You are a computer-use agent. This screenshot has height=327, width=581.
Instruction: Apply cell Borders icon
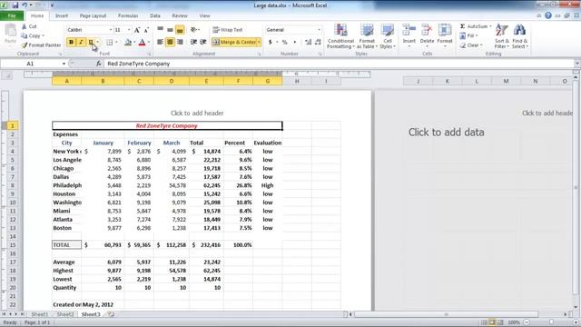[109, 43]
